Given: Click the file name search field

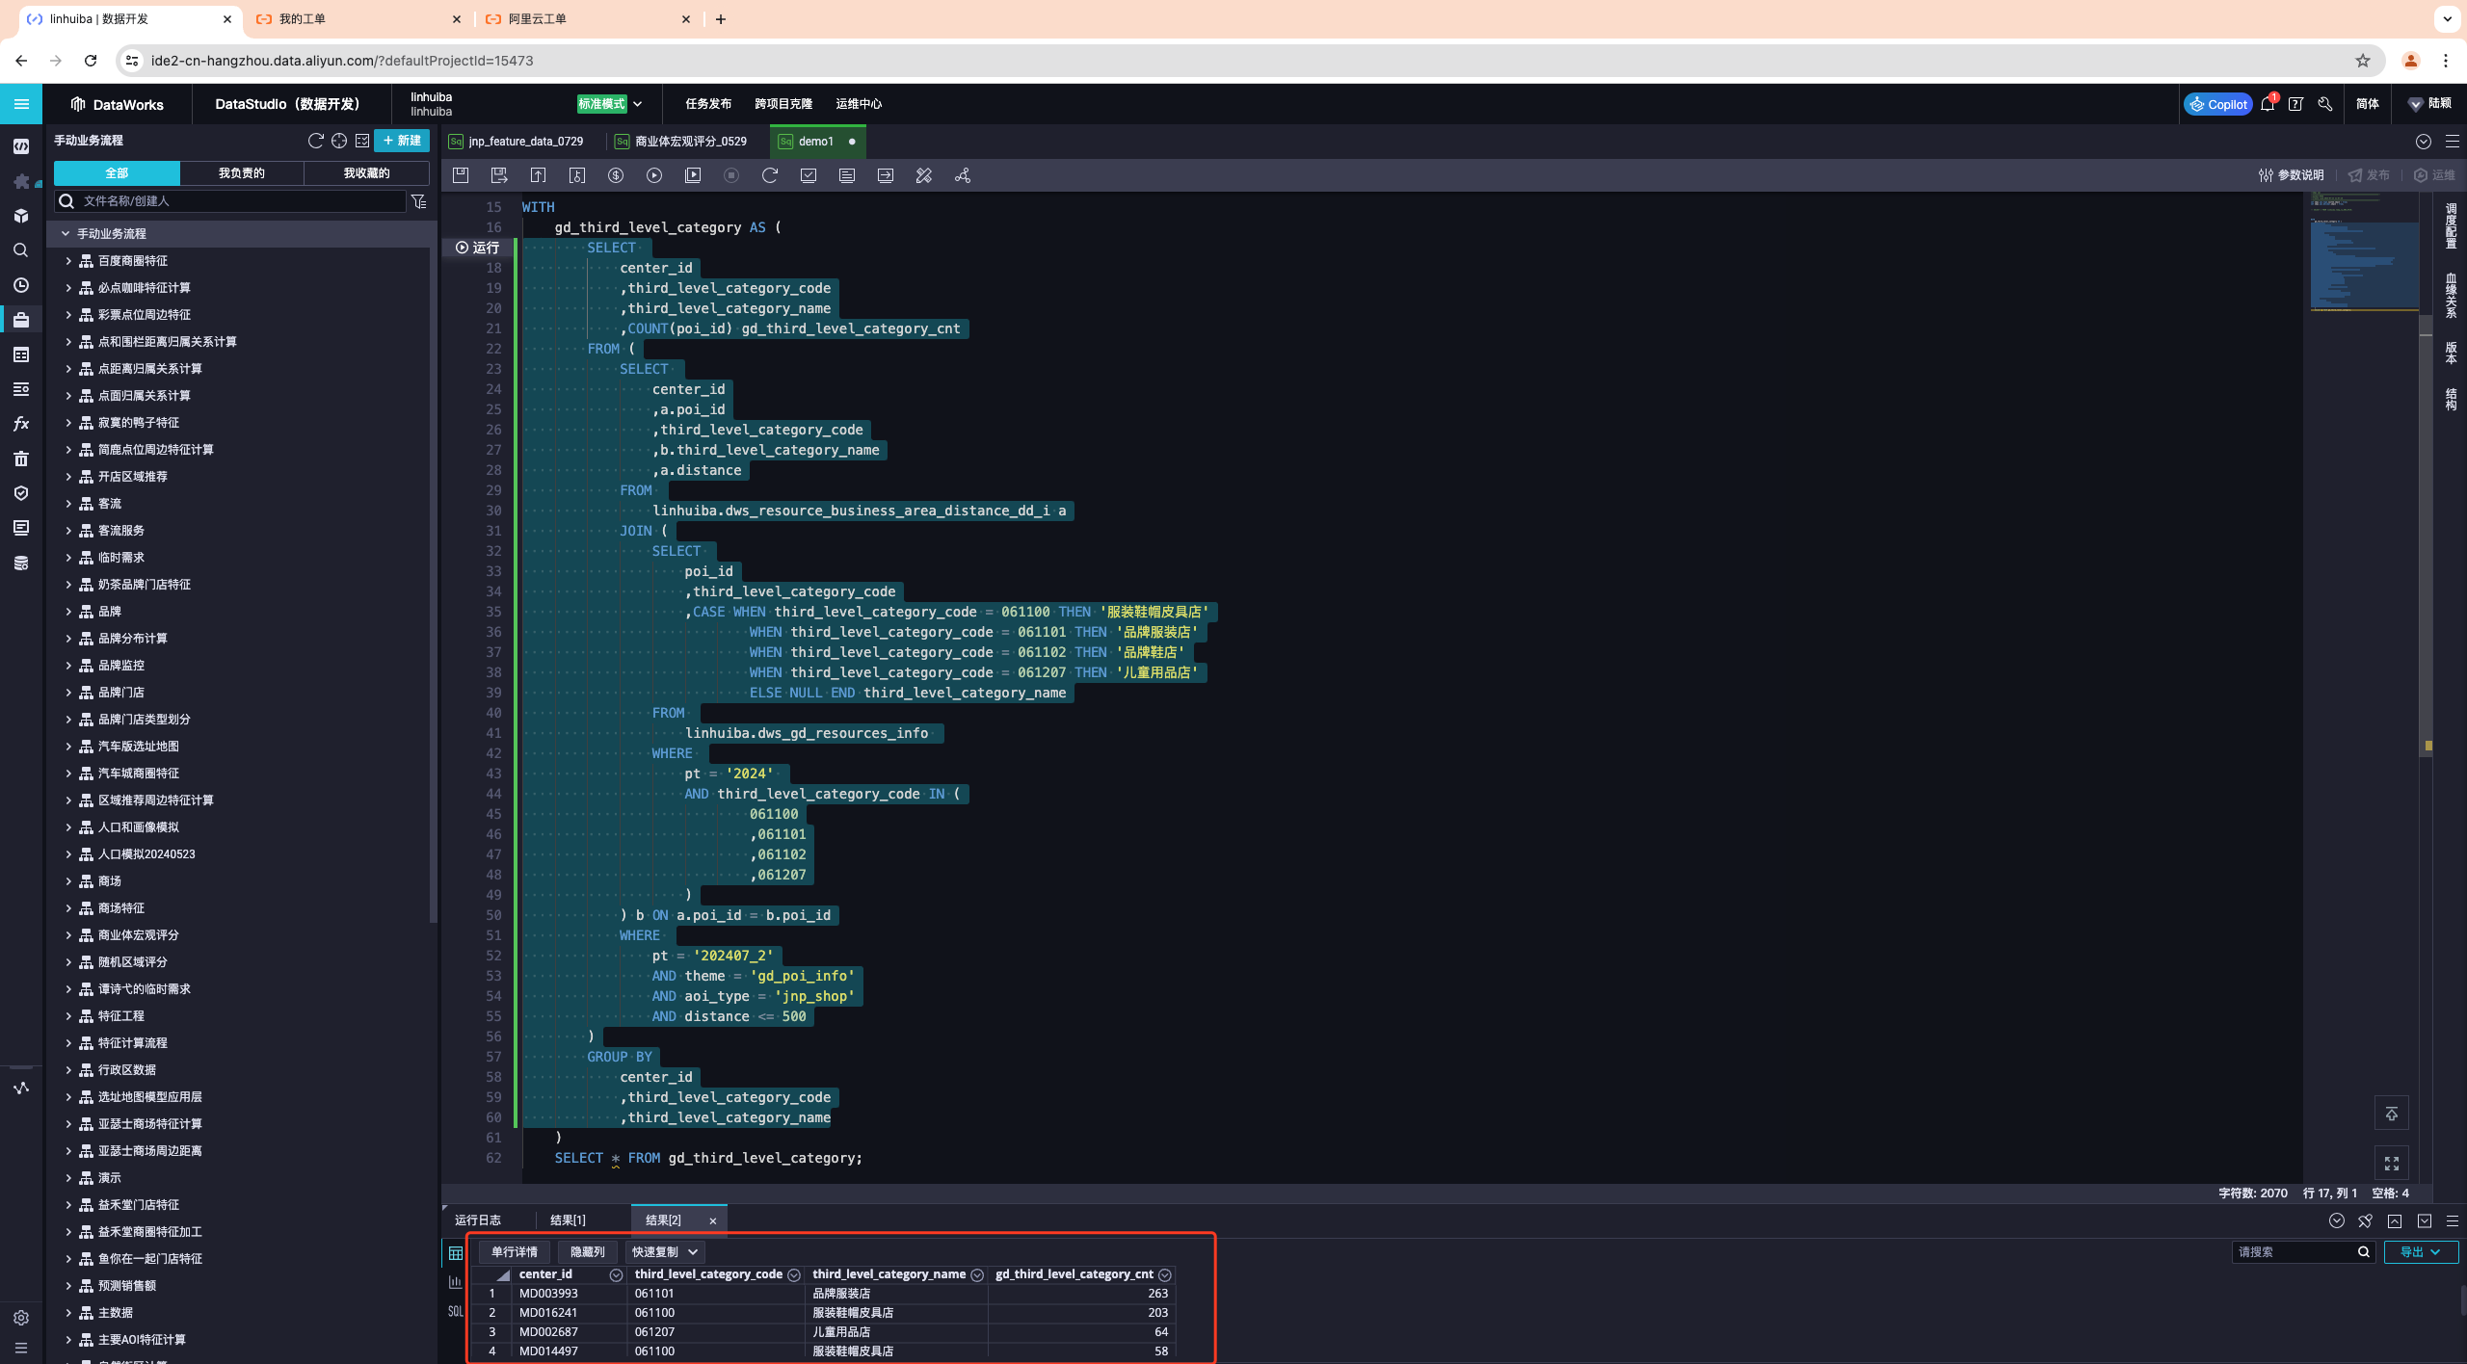Looking at the screenshot, I should (x=231, y=200).
